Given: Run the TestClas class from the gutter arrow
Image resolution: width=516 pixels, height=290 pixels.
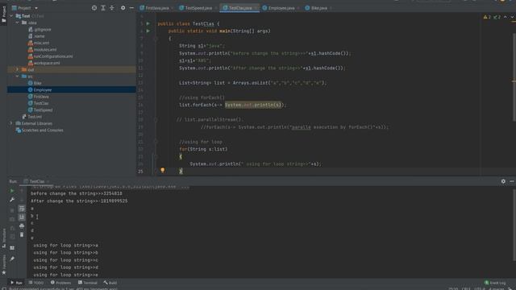Looking at the screenshot, I should 148,23.
